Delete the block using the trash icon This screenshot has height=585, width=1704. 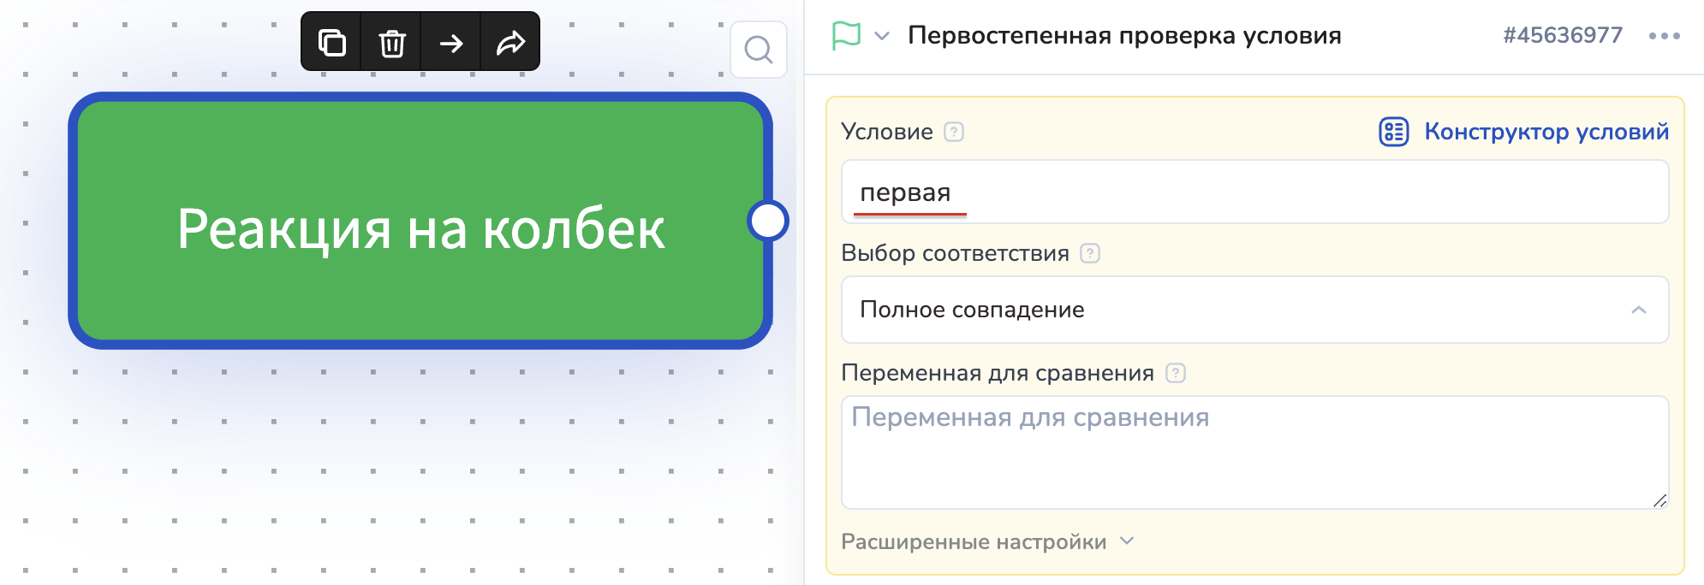(392, 42)
